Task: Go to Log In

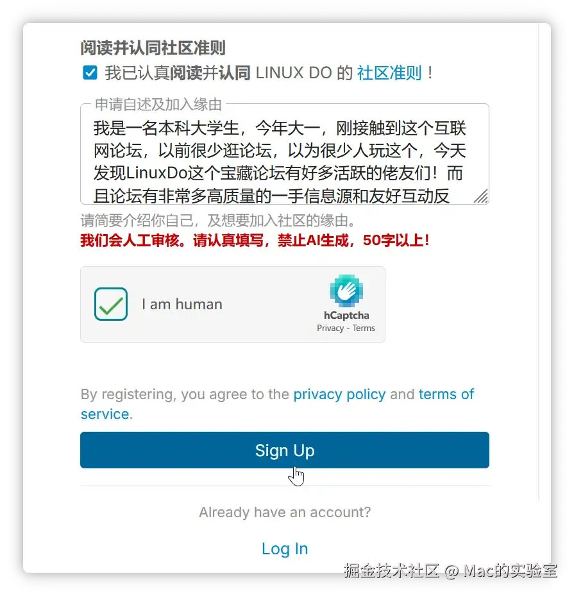Action: [285, 549]
